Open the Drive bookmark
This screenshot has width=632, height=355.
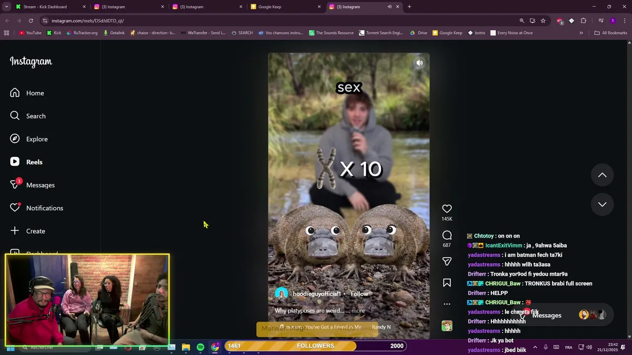coord(419,33)
